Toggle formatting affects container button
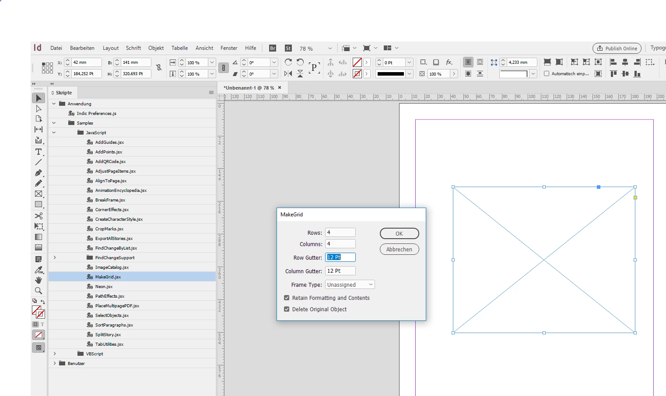666x396 pixels. pyautogui.click(x=35, y=324)
